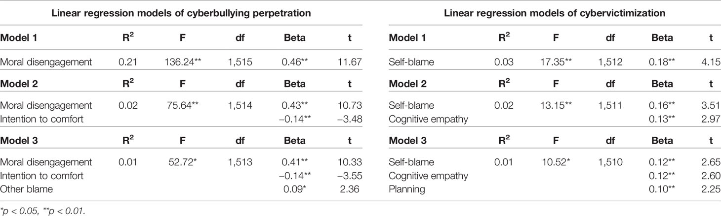
Task: Click the p-value significance footnote
Action: coord(43,210)
